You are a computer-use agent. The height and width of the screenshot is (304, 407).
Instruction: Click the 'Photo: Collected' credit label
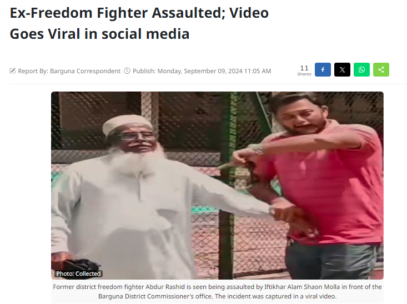click(78, 273)
